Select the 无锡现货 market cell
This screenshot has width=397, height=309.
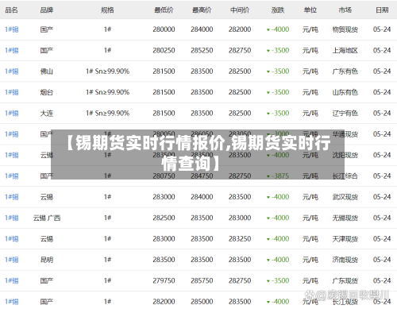[345, 218]
